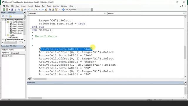Click the Insert UserForm toolbar icon
The width and height of the screenshot is (188, 106).
7,9
